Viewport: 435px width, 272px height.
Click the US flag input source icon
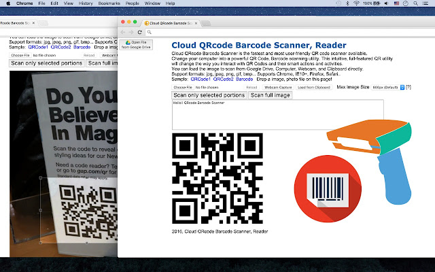pos(396,3)
